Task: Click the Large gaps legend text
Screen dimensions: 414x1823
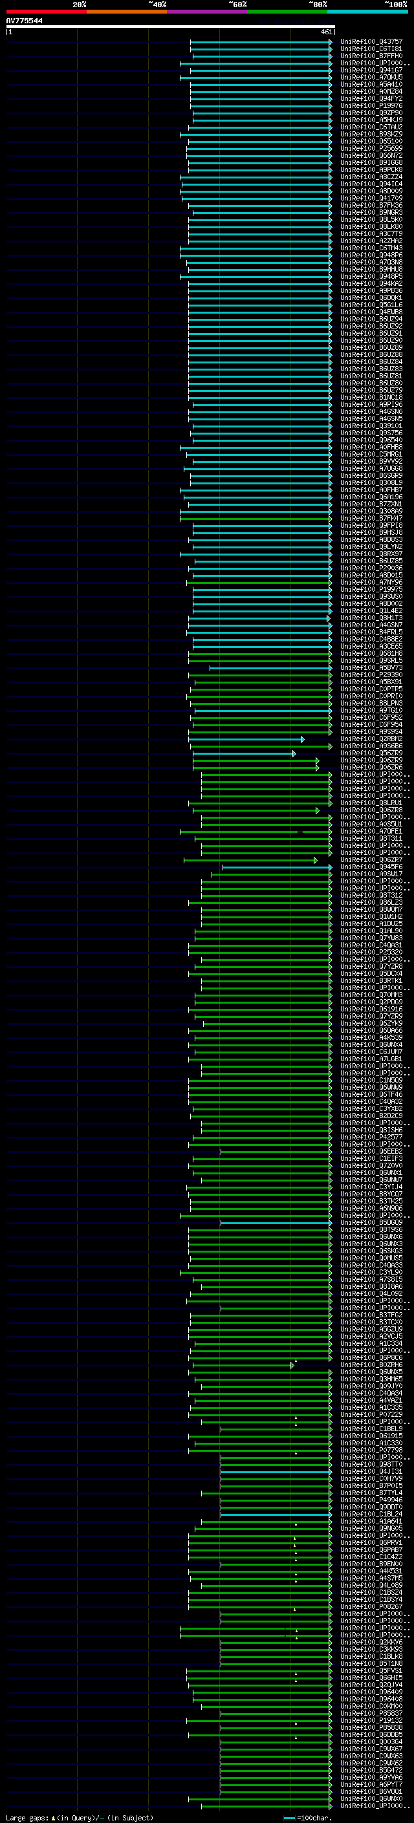Action: (x=80, y=1818)
